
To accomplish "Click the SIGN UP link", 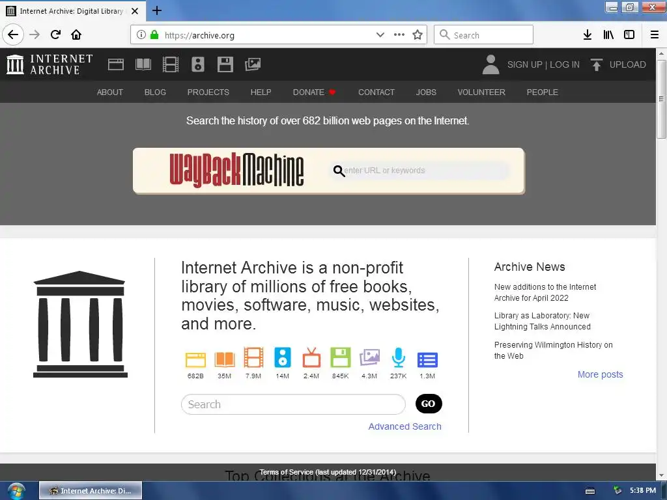I will pyautogui.click(x=524, y=64).
